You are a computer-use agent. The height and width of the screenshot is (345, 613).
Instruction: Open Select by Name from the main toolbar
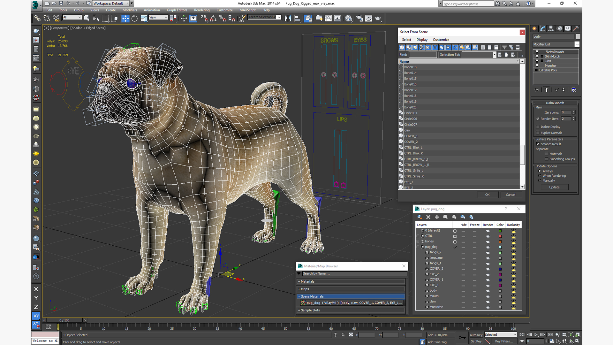tap(96, 19)
